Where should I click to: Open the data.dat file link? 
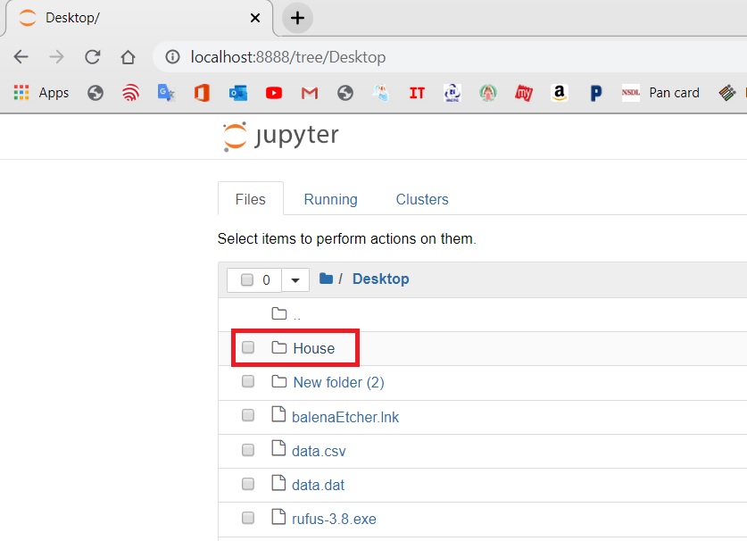pyautogui.click(x=318, y=486)
